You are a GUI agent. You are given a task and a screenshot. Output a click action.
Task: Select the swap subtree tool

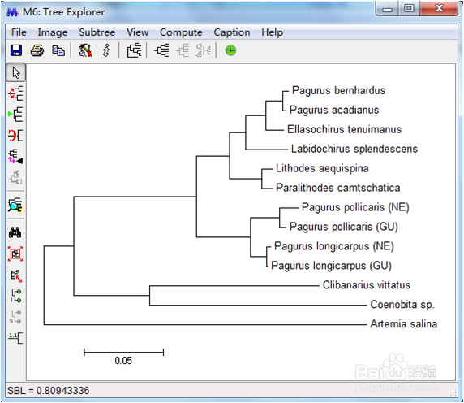coord(15,136)
